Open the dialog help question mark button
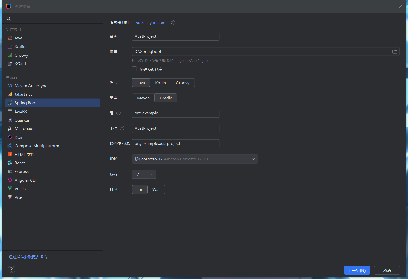408x279 pixels. [11, 269]
